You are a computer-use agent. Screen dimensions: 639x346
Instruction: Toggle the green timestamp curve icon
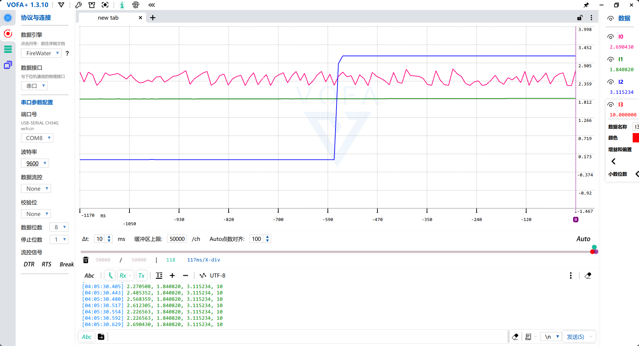pos(110,275)
